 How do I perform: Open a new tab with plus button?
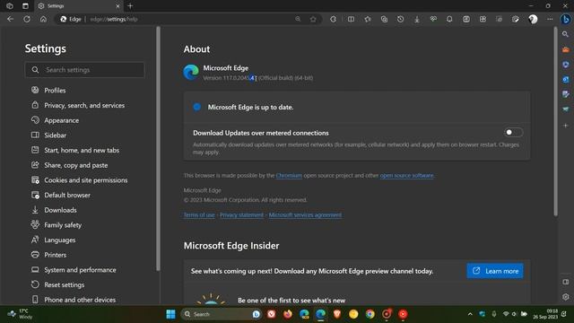pyautogui.click(x=130, y=6)
